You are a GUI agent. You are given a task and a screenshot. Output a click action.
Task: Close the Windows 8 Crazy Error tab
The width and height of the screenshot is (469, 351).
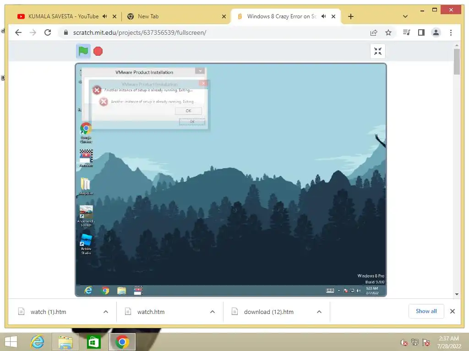click(333, 17)
